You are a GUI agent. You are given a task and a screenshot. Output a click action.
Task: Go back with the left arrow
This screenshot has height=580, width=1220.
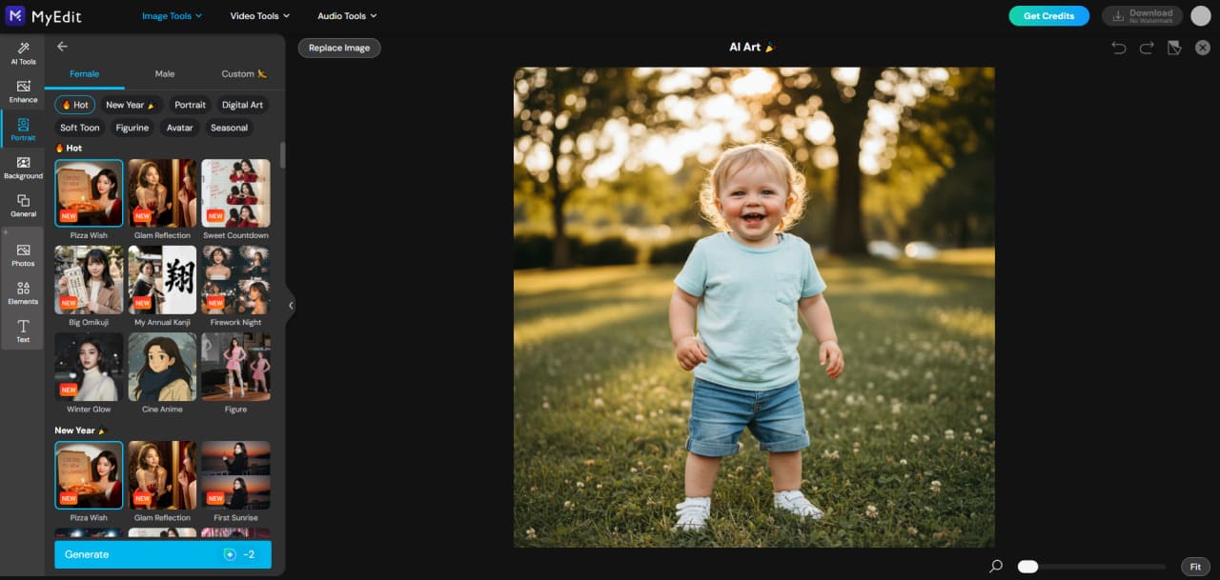coord(62,47)
